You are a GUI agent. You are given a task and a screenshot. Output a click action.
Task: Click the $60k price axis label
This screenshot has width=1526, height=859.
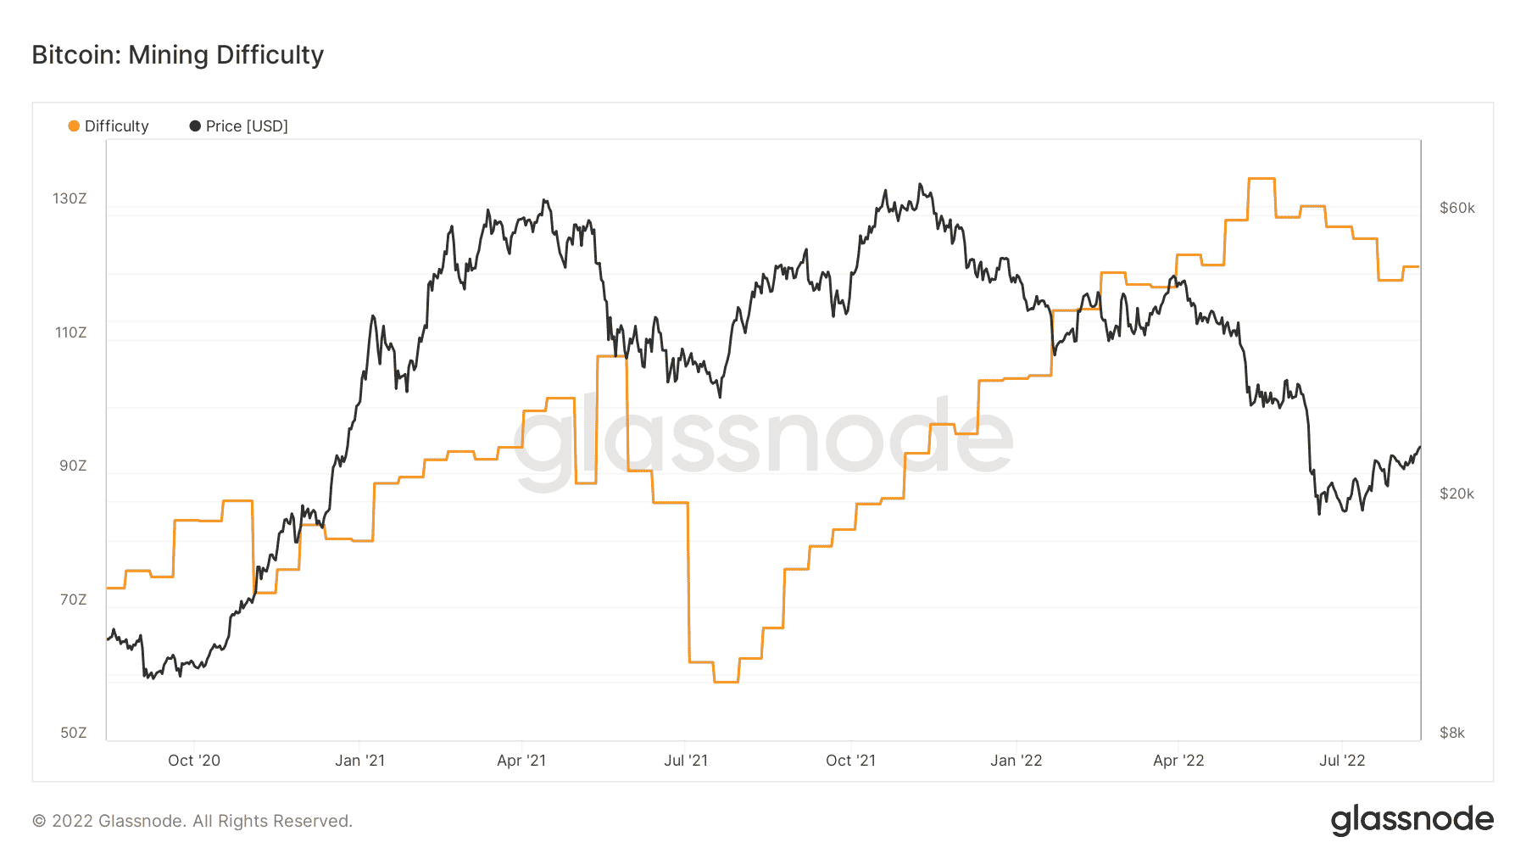1457,209
